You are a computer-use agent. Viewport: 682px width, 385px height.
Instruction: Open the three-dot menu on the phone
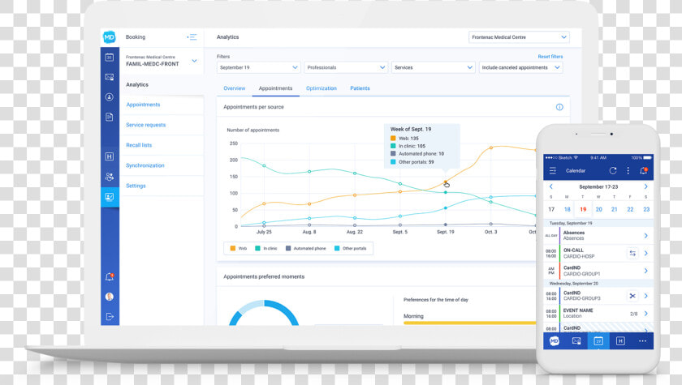pyautogui.click(x=628, y=170)
